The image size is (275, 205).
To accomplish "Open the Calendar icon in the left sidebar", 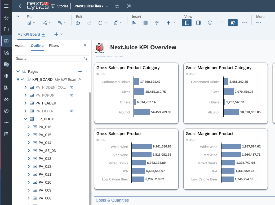I will pos(6,134).
